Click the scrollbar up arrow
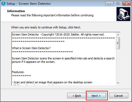The image size is (132, 102). click(118, 35)
